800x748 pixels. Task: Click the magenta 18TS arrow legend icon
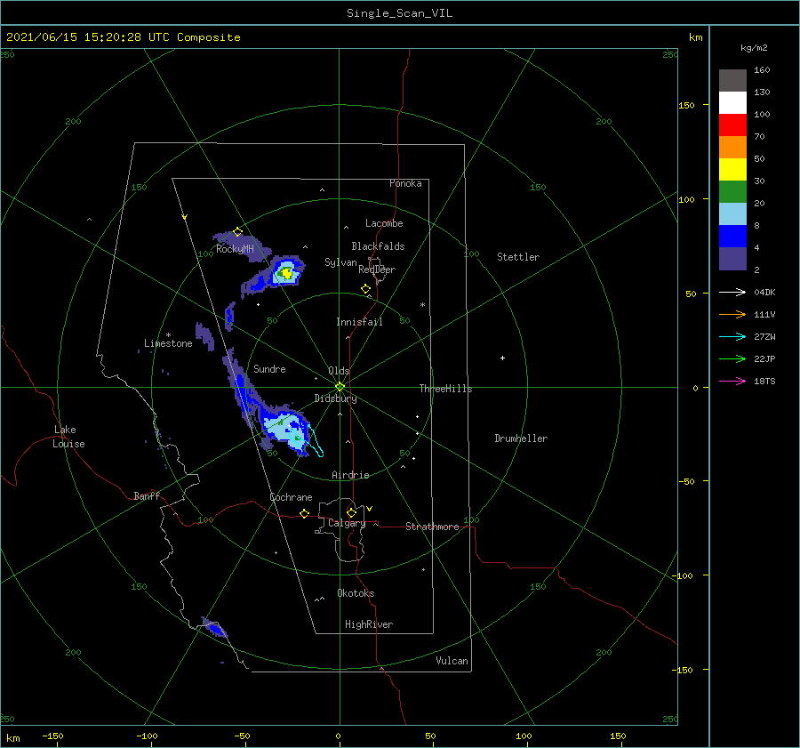tap(732, 381)
